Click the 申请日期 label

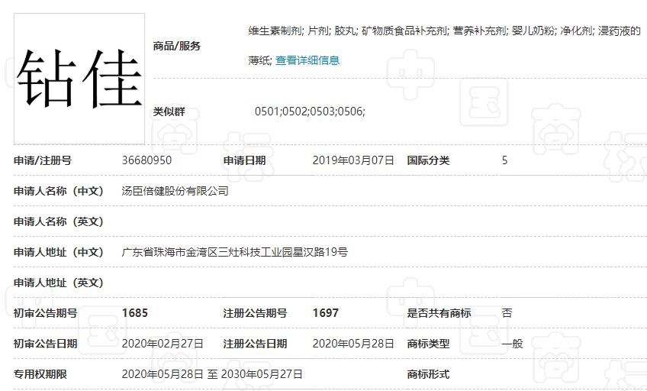(x=244, y=160)
